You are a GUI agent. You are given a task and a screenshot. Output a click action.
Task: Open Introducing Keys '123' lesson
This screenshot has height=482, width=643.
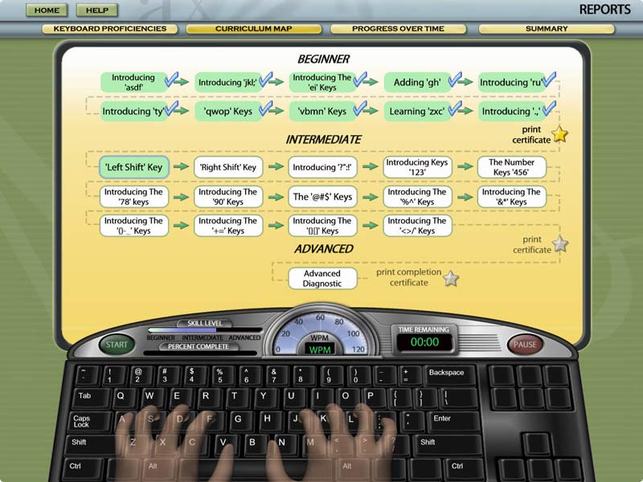pyautogui.click(x=417, y=167)
